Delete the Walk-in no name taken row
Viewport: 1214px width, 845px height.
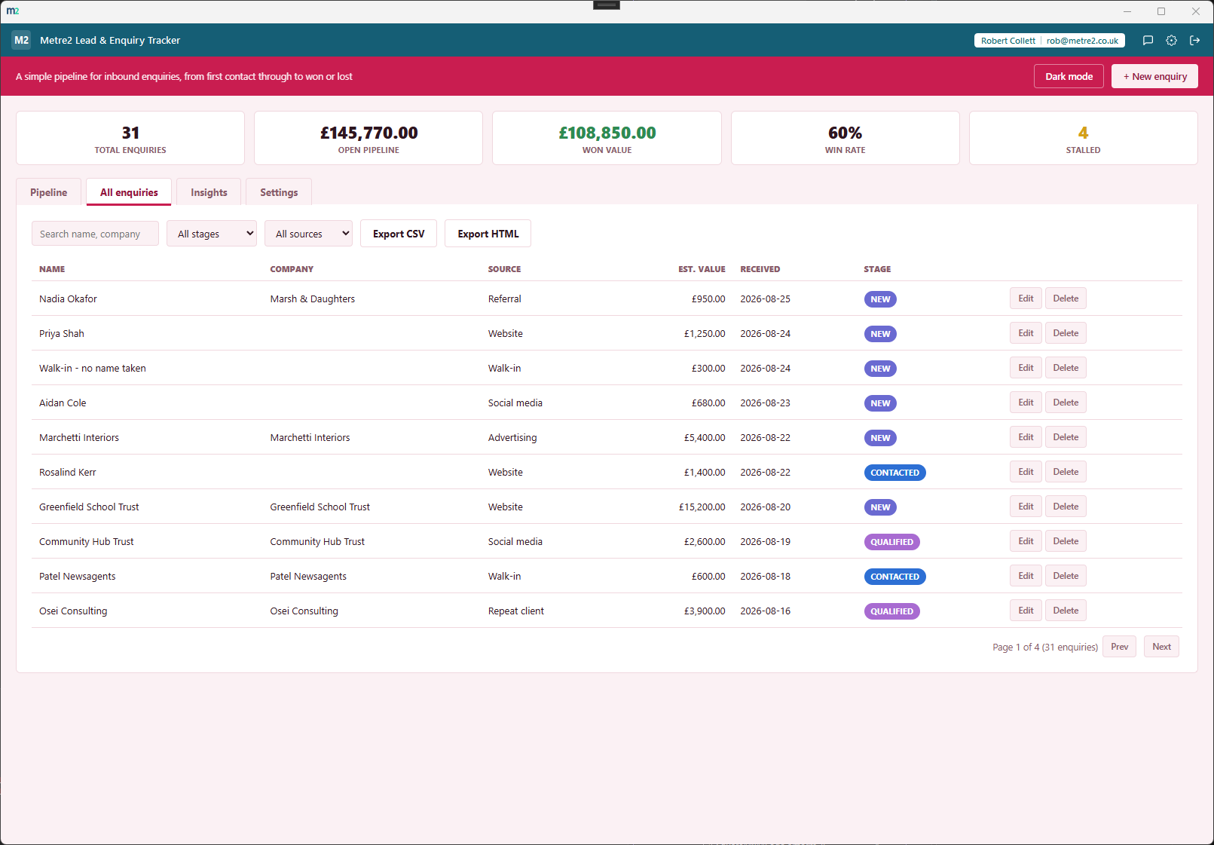coord(1066,368)
